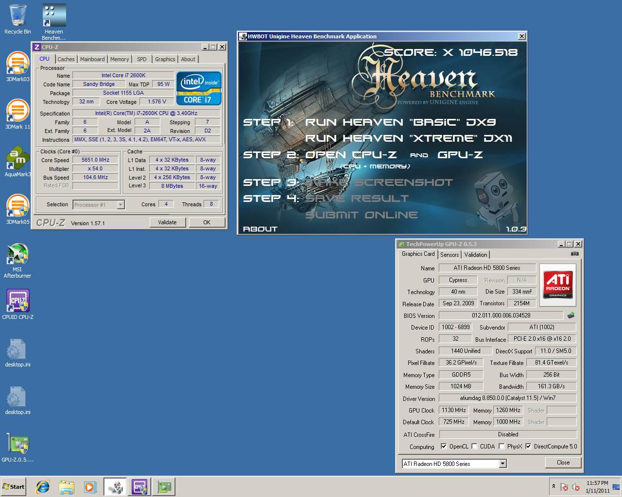Launch the AquaMark3 desktop shortcut
622x497 pixels.
[17, 162]
